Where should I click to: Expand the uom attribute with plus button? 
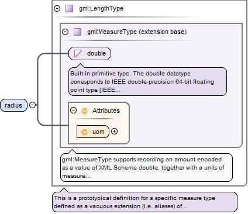click(x=114, y=132)
